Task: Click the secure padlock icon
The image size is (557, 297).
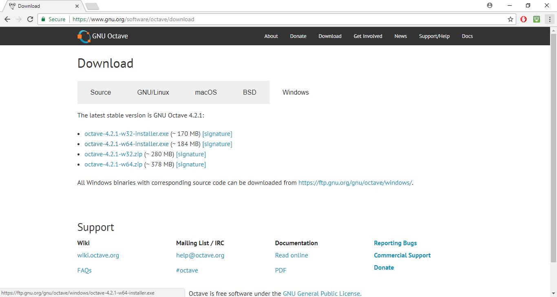Action: (43, 19)
